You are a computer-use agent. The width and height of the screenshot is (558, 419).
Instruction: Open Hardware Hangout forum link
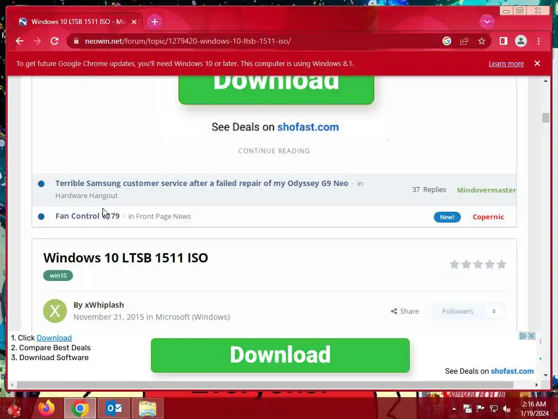(87, 195)
